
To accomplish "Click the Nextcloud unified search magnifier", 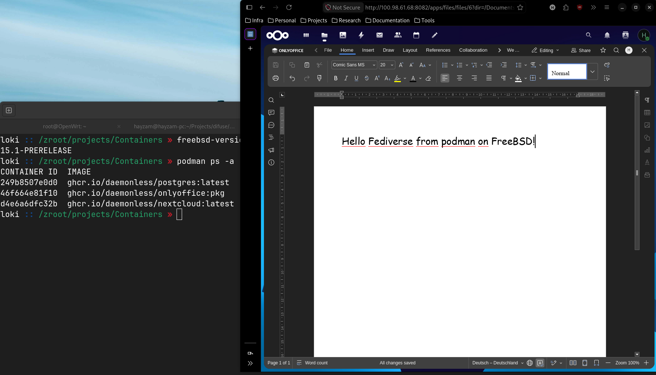I will click(x=589, y=35).
